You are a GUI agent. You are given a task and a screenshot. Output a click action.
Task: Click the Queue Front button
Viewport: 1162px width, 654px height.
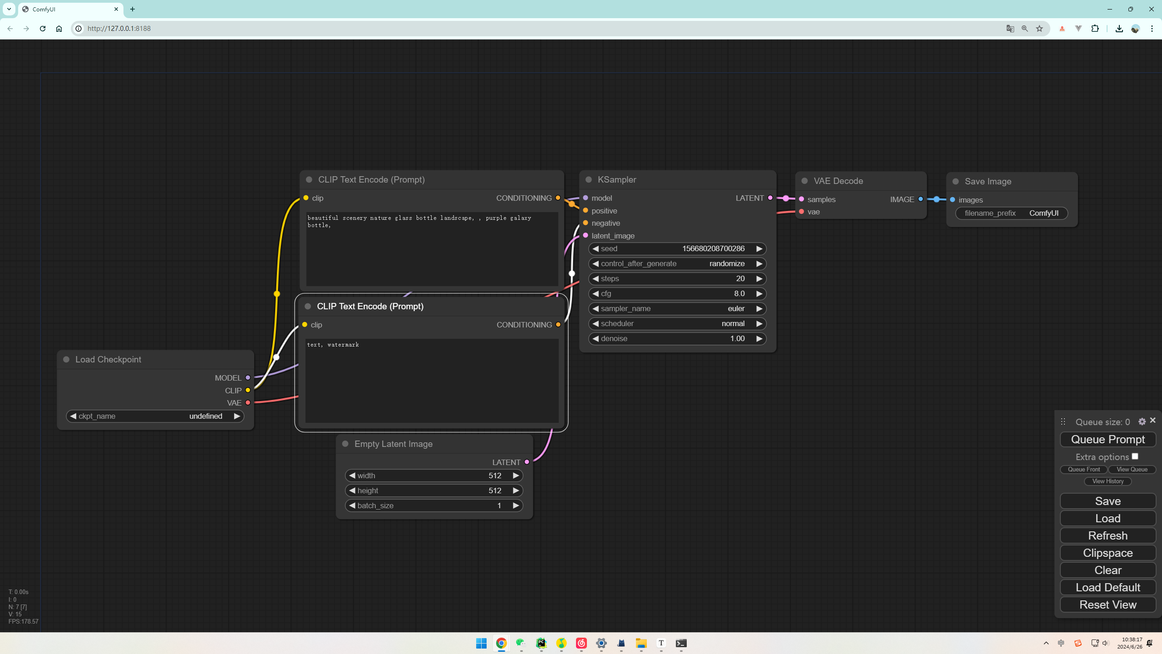pyautogui.click(x=1083, y=469)
